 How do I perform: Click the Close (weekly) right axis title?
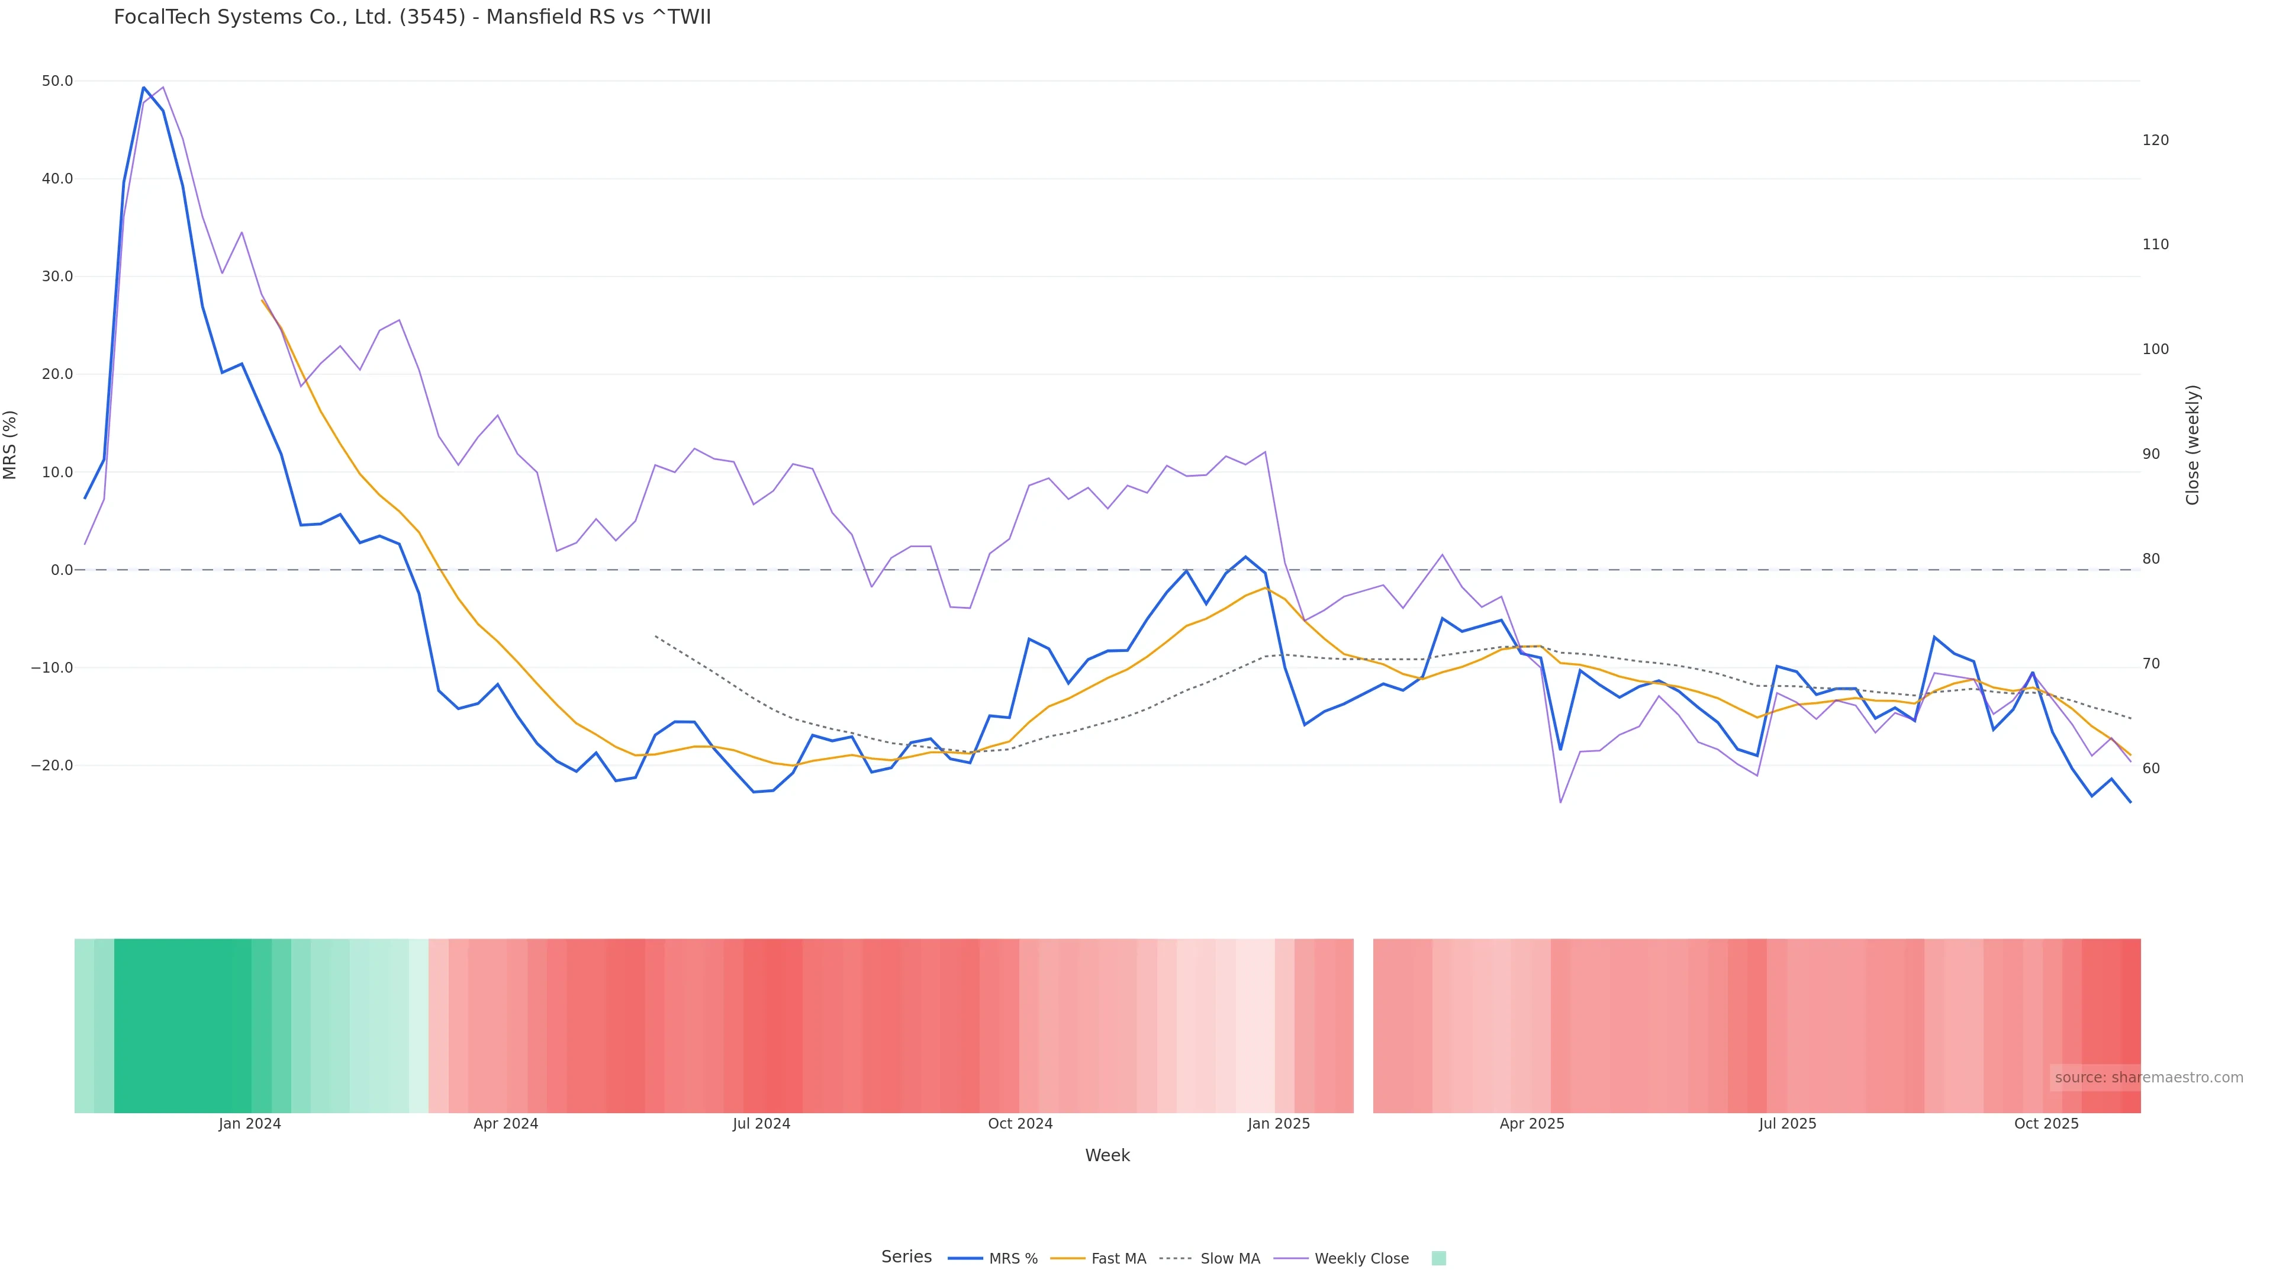(2192, 445)
